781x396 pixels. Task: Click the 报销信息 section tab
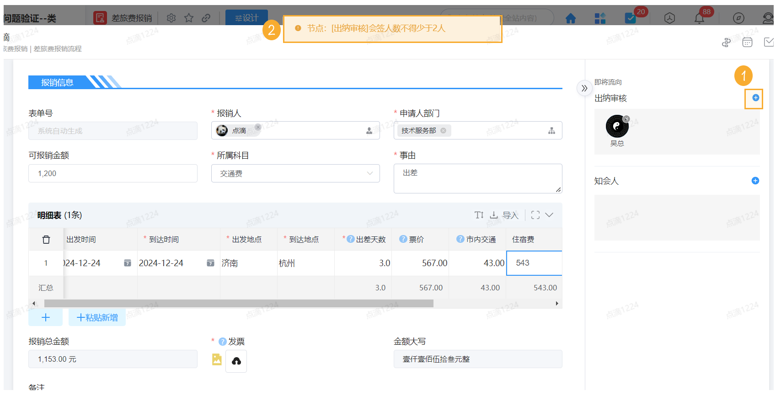pos(57,82)
